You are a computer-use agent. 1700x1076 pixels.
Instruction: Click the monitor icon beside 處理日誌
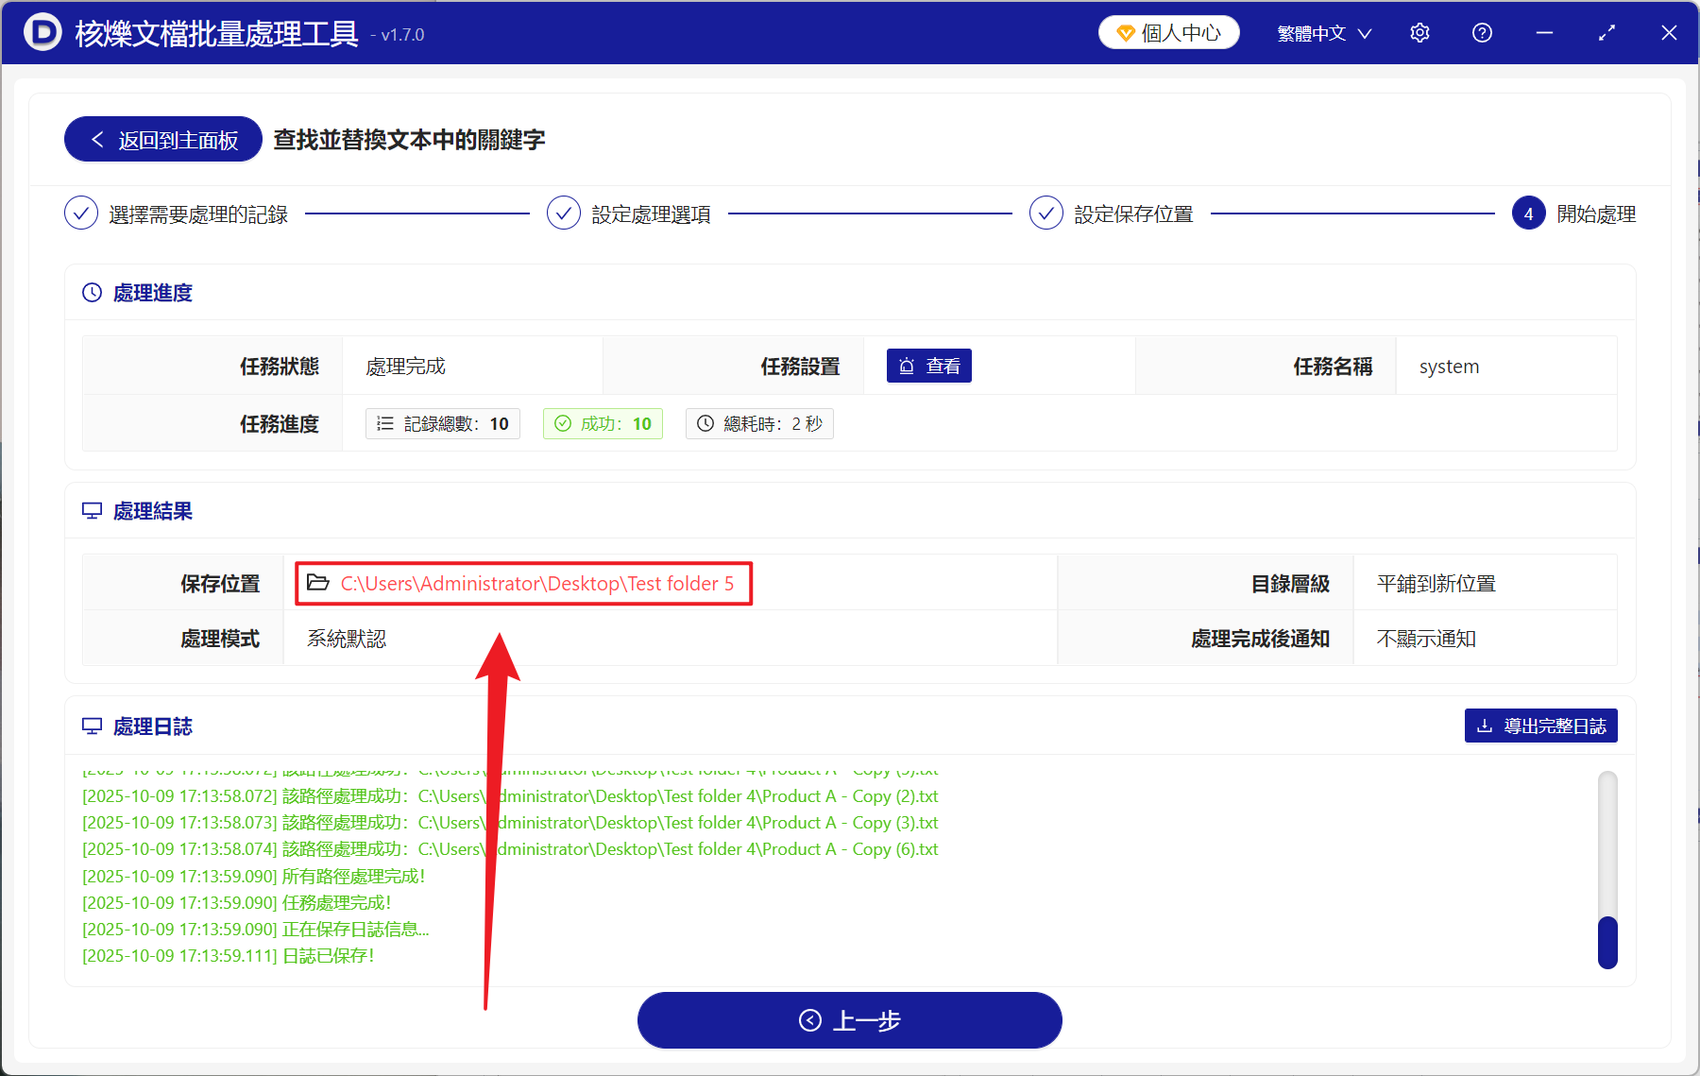(91, 726)
